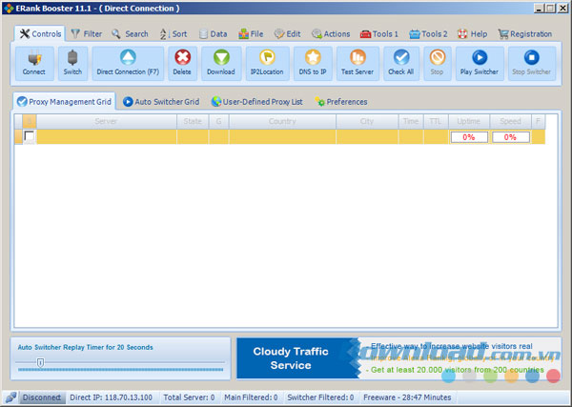
Task: Open User-Defined Proxy List tab
Action: 257,102
